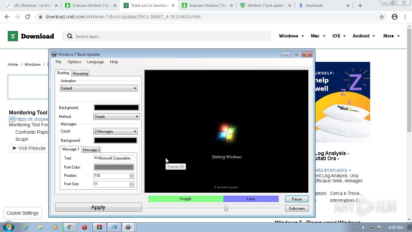Image resolution: width=412 pixels, height=232 pixels.
Task: Open the Windows Start button
Action: 8,227
